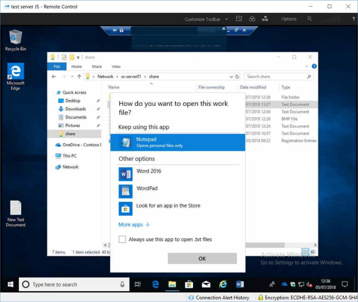Click the network computers toolbar icon
Image resolution: width=358 pixels, height=302 pixels.
(x=265, y=19)
